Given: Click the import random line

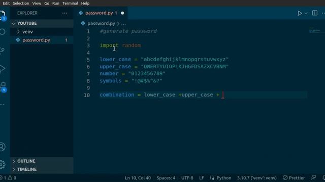Looking at the screenshot, I should tap(120, 45).
